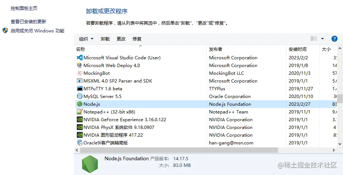Screen dimensions: 343x175
Task: Click the Microsoft Web Deploy icon
Action: pyautogui.click(x=79, y=65)
